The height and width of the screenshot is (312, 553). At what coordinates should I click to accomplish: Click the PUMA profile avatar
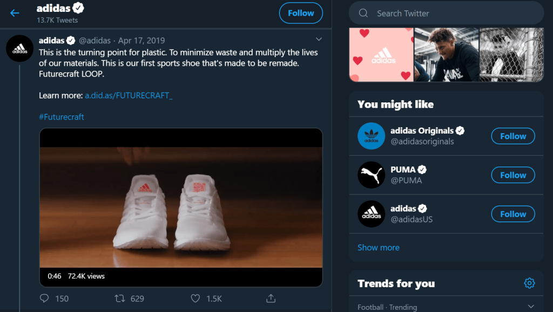371,175
